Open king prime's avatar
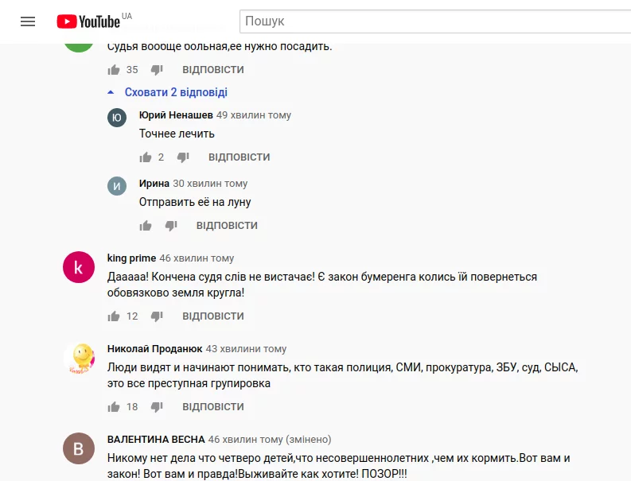631x481 pixels. click(x=78, y=268)
